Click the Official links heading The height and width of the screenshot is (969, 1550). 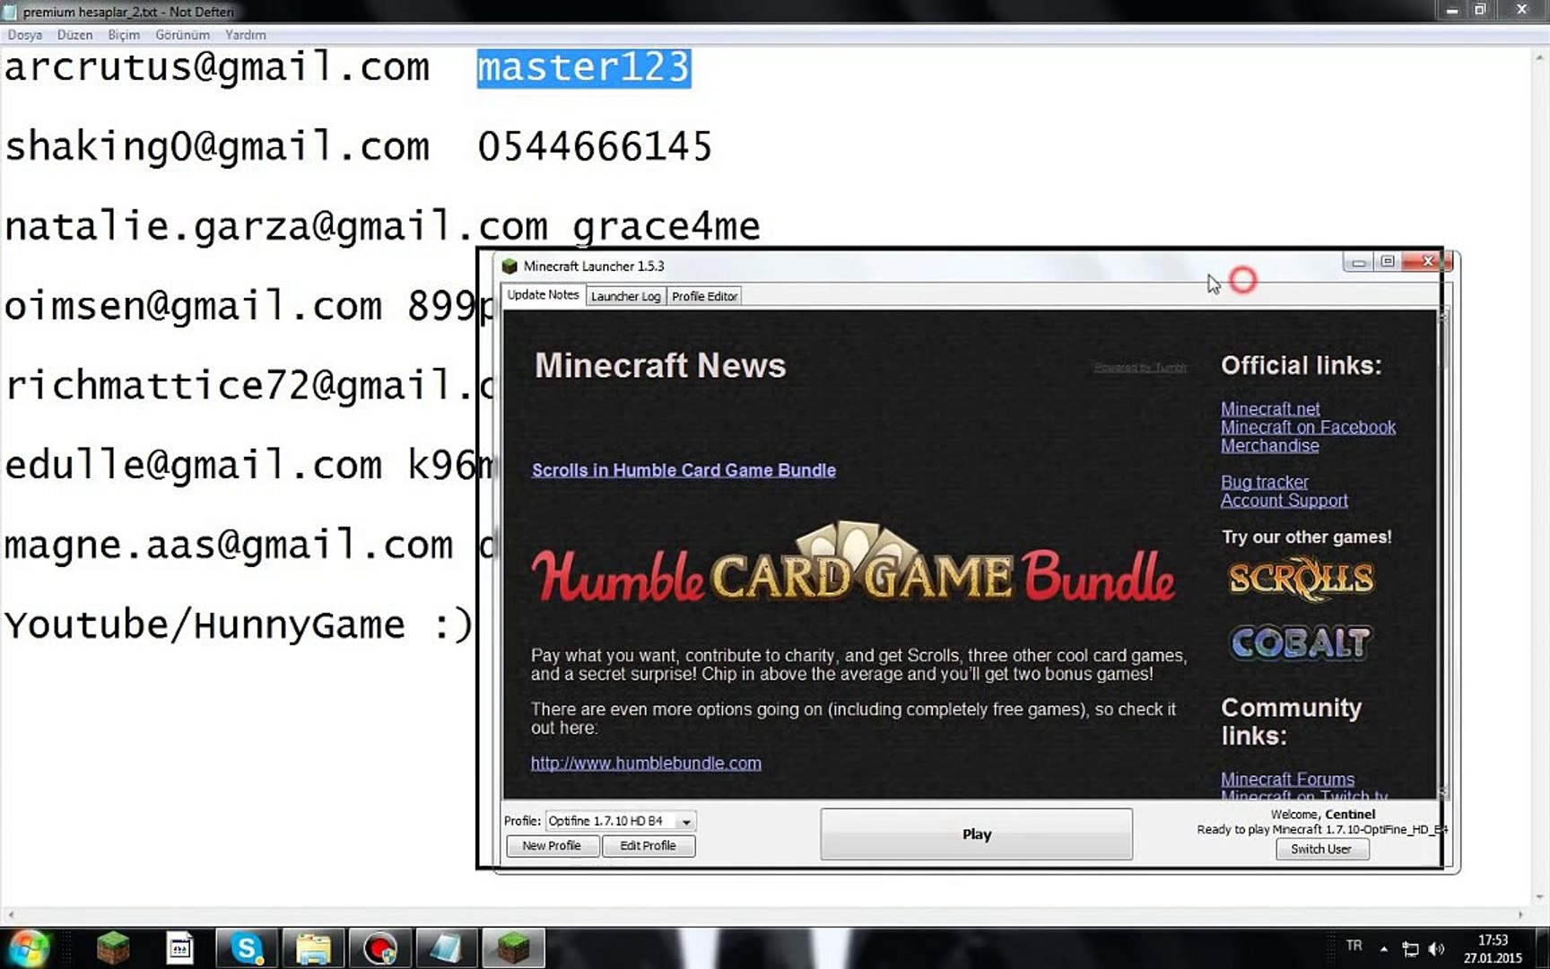click(1301, 366)
